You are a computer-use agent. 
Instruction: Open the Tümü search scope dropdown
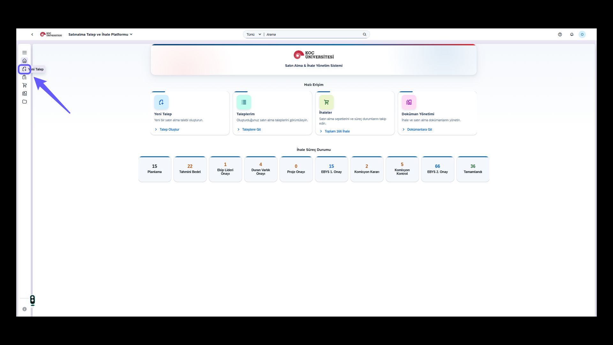(x=254, y=34)
